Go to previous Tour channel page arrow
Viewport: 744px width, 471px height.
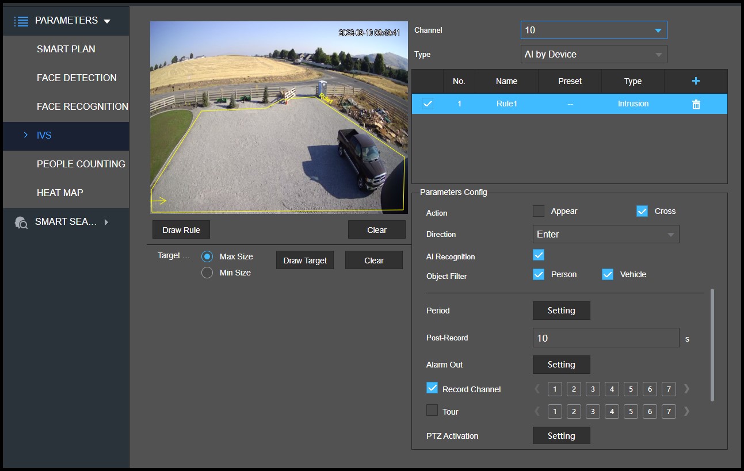tap(537, 411)
